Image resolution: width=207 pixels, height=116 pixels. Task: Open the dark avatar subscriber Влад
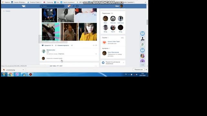click(x=120, y=27)
